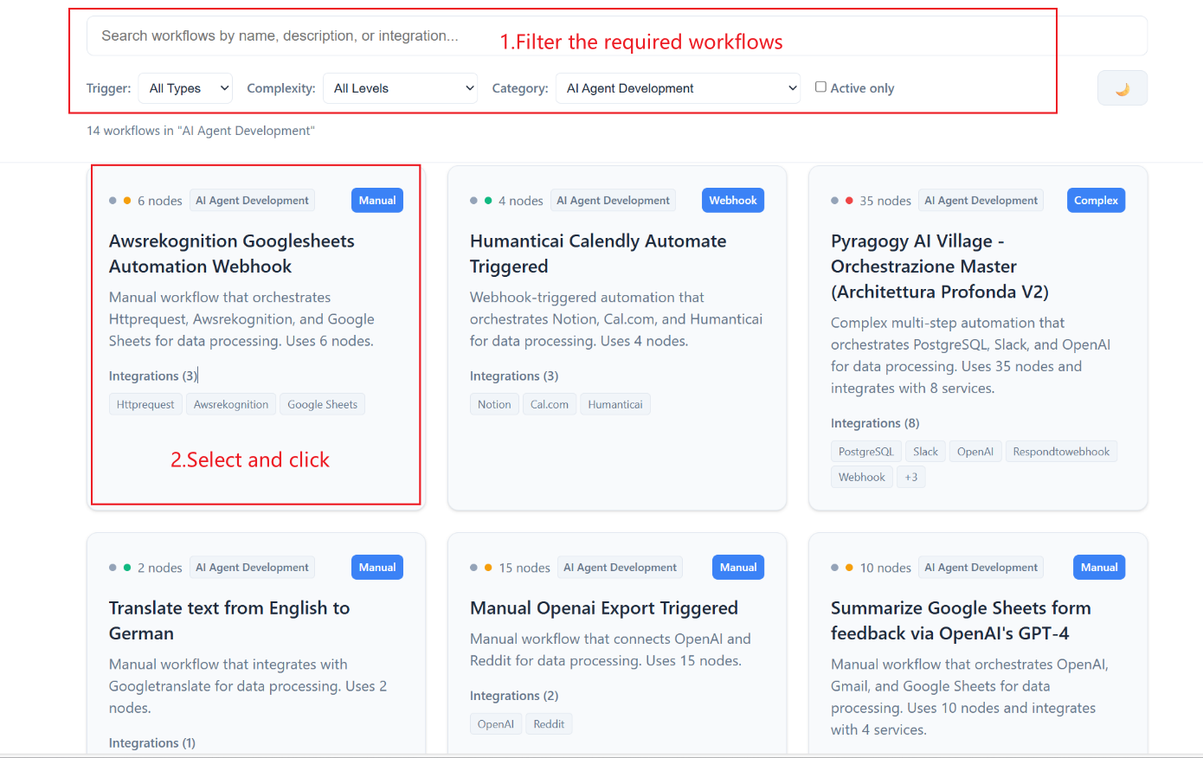Select the Awsrekognition integration tag
Viewport: 1203px width, 758px height.
(x=231, y=404)
